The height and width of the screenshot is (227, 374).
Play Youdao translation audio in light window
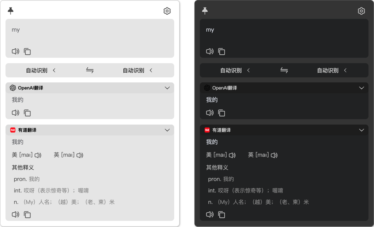coord(15,214)
